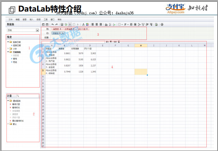
Task: Open the 工具 menu
Action: [46, 20]
